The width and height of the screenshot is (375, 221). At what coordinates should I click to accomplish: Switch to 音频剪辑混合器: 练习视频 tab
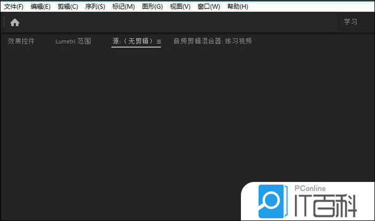[213, 41]
